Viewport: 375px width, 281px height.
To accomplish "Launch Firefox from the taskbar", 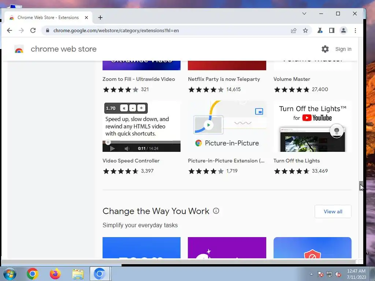I will (x=55, y=274).
